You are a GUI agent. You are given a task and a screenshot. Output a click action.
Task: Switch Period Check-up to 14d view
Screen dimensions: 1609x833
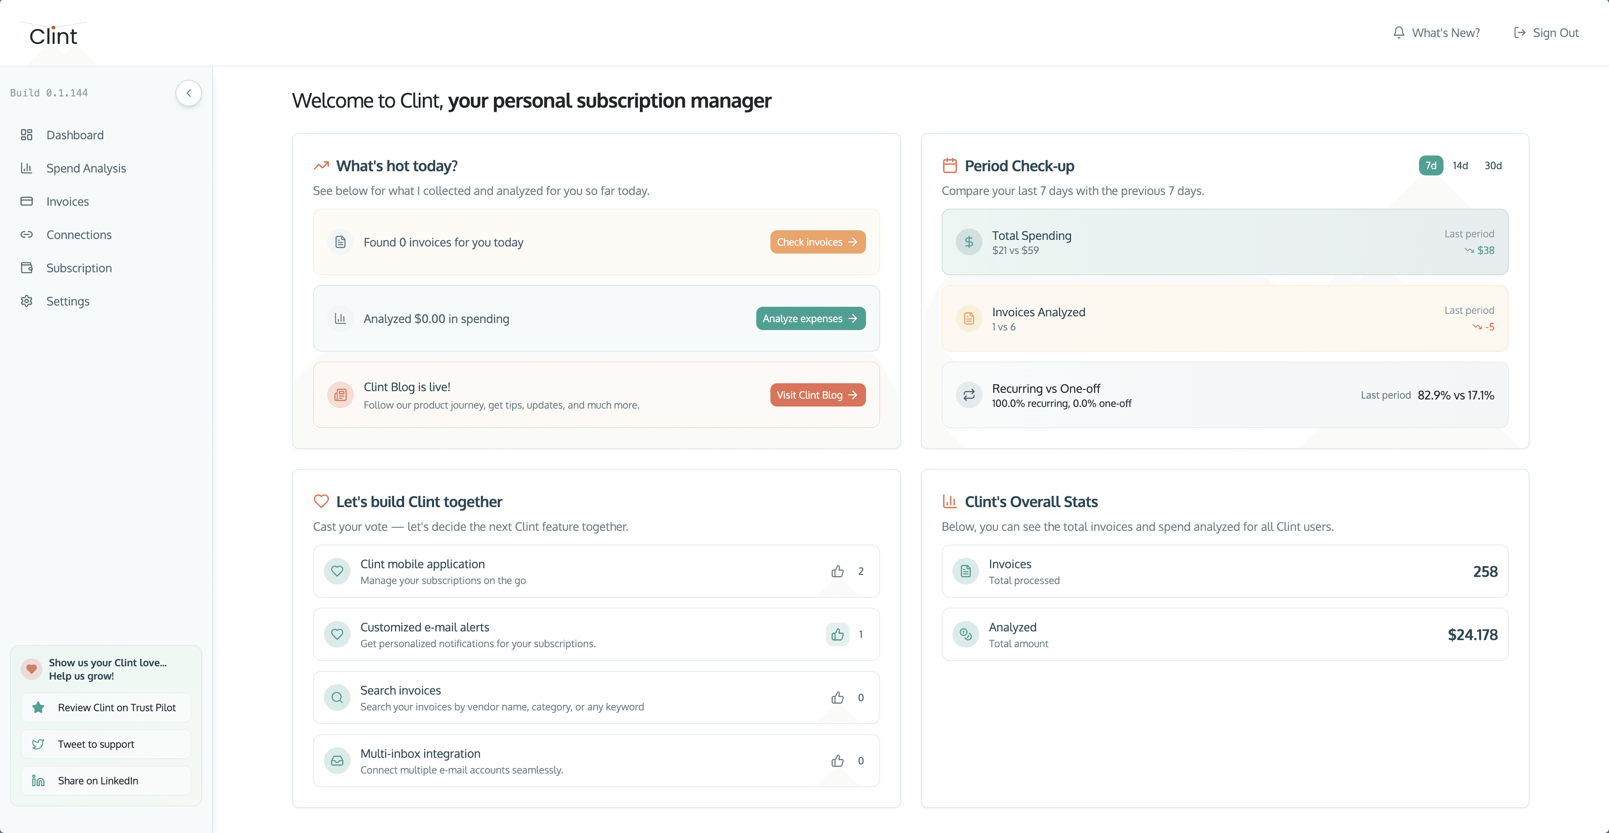click(x=1461, y=165)
